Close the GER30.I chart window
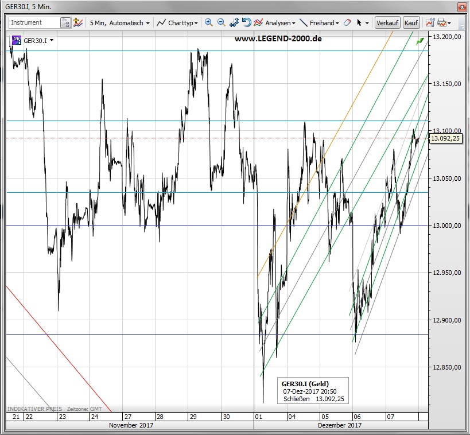This screenshot has width=470, height=435. click(462, 6)
